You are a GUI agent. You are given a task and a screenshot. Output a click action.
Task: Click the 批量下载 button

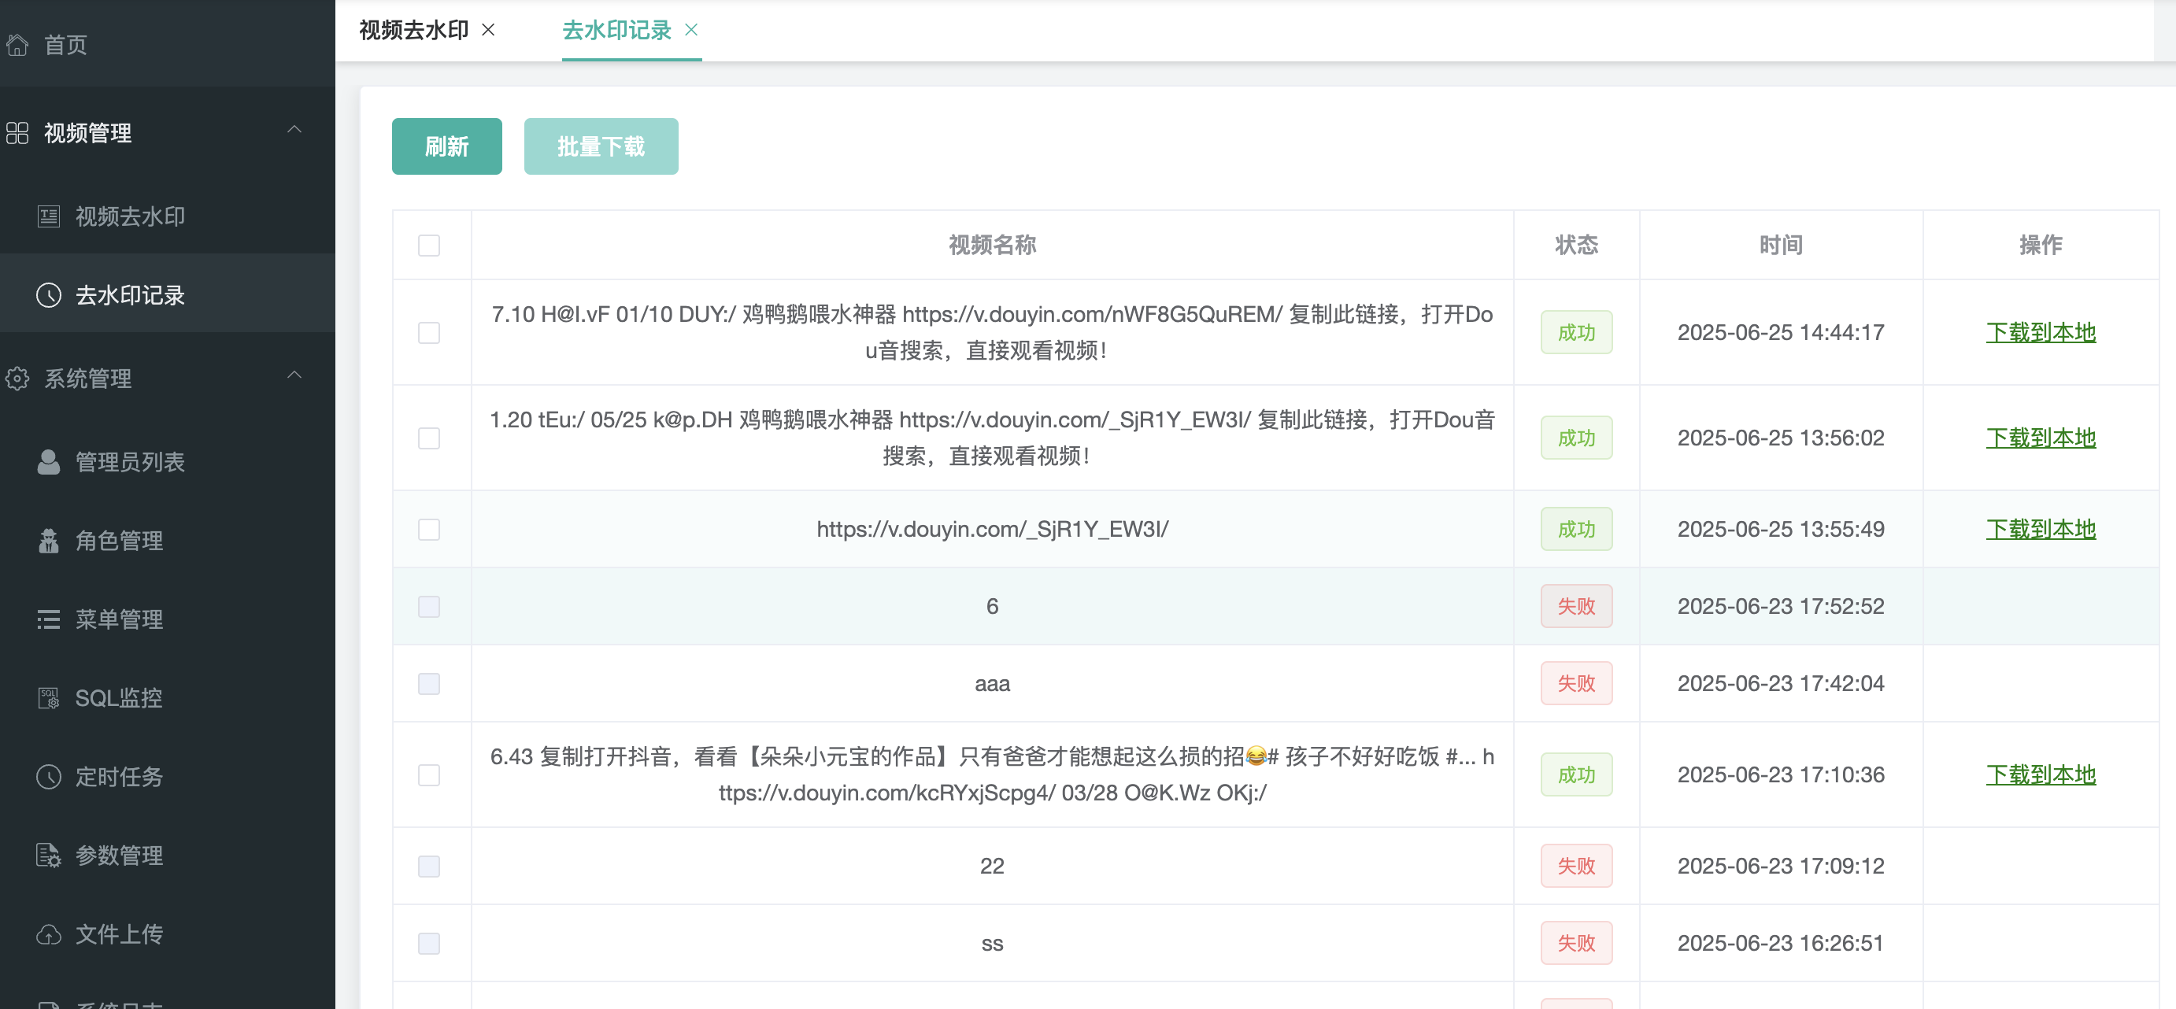(x=601, y=147)
